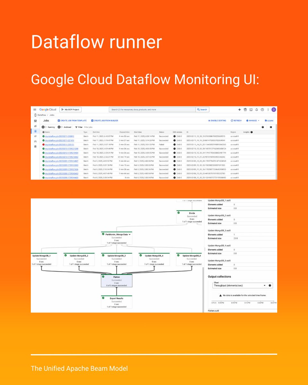Open the Gemini sparkle assistant icon
Image resolution: width=308 pixels, height=385 pixels.
[x=239, y=109]
